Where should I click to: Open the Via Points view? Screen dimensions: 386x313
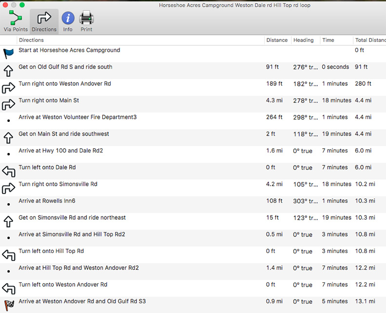point(15,21)
